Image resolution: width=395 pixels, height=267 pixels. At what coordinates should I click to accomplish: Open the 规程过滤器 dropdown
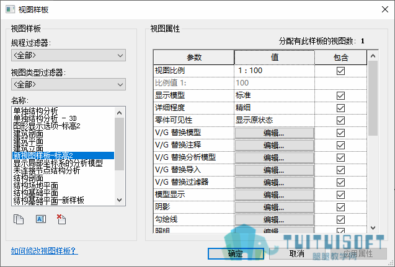pyautogui.click(x=68, y=55)
